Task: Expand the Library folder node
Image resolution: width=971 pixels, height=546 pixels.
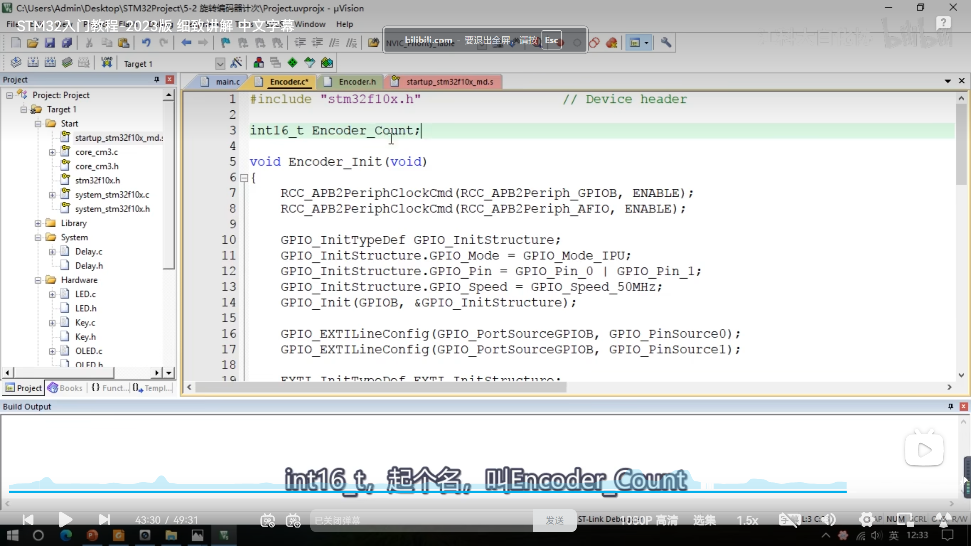Action: click(x=38, y=223)
